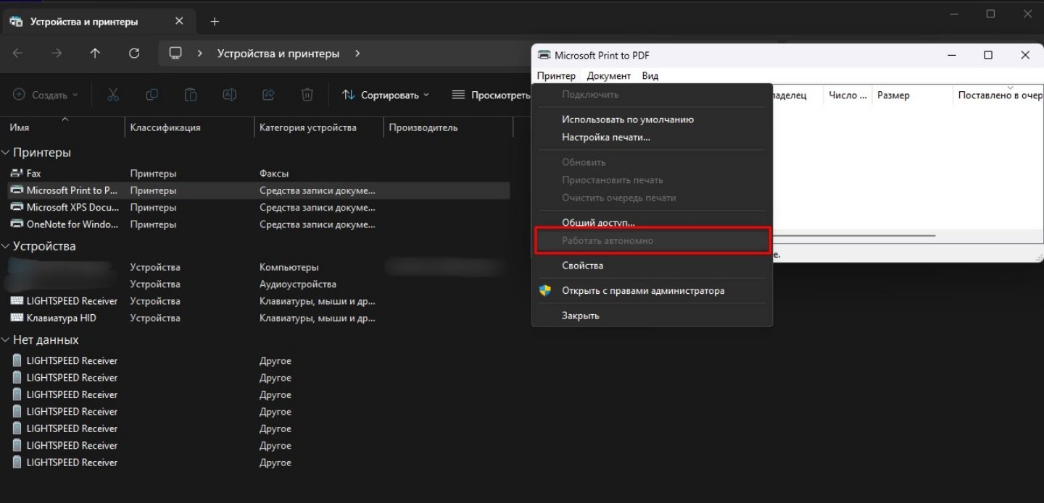Viewport: 1044px width, 503px height.
Task: Click the Share icon in toolbar
Action: [268, 95]
